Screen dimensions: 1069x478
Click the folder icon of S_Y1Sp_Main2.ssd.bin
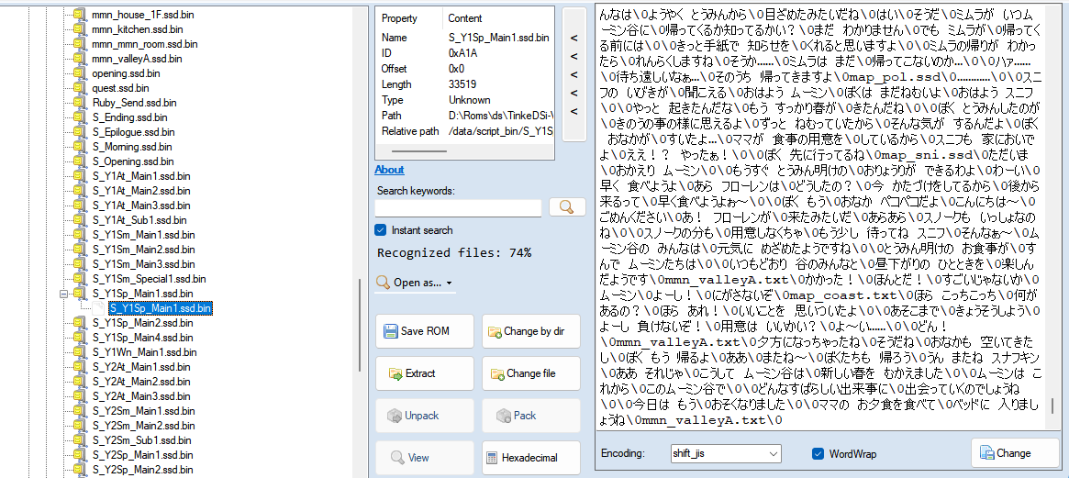pos(80,323)
